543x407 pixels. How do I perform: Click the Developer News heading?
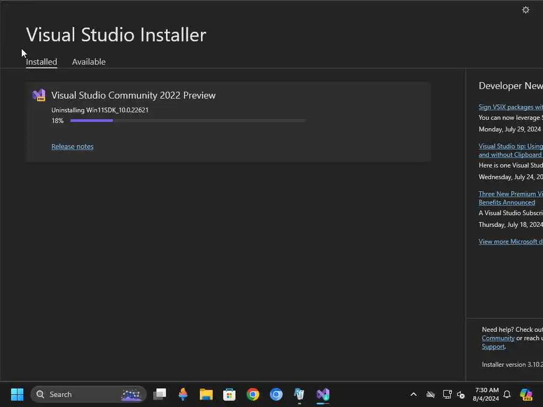point(511,85)
